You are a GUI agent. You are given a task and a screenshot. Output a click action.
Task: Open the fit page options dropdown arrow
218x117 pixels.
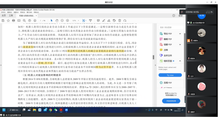86,20
